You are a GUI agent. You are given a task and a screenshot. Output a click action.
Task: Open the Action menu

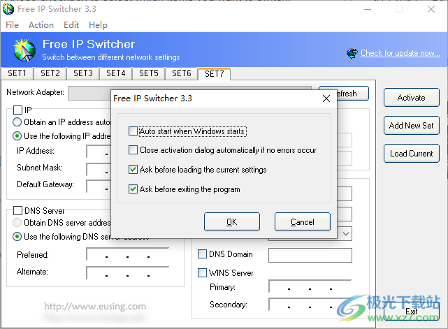41,25
